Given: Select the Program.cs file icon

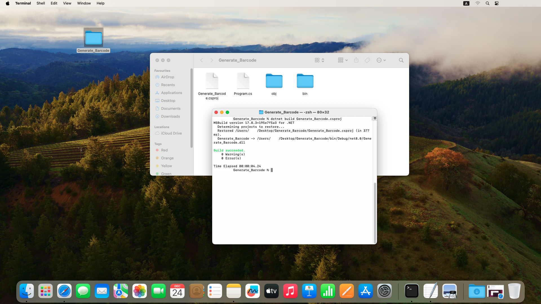Looking at the screenshot, I should pyautogui.click(x=243, y=81).
